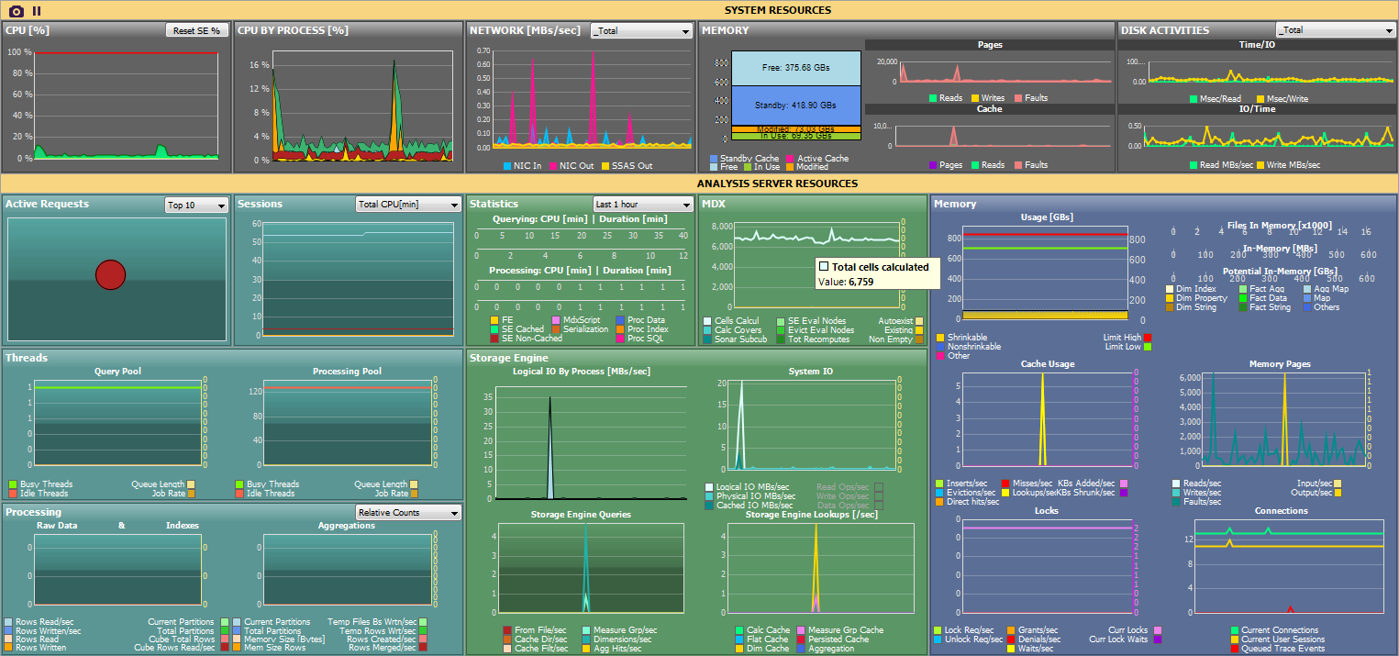Click the Cells Calcul legend swatch
This screenshot has width=1399, height=656.
pyautogui.click(x=707, y=321)
